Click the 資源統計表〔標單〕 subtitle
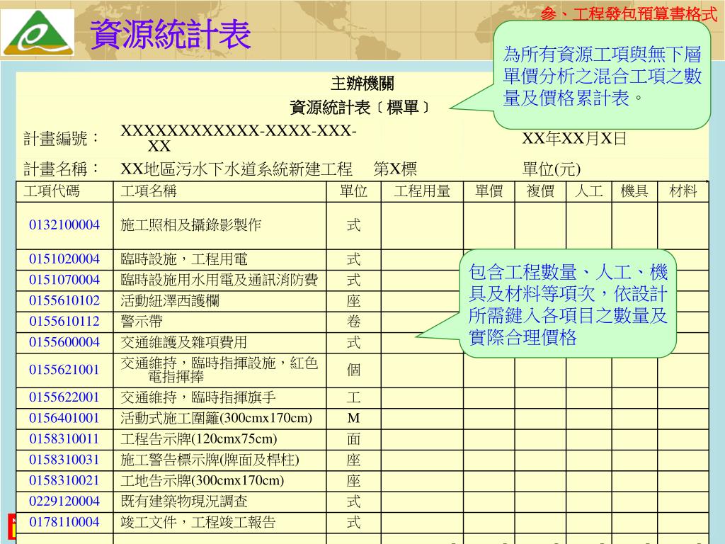Viewport: 725px width, 544px height. 360,108
